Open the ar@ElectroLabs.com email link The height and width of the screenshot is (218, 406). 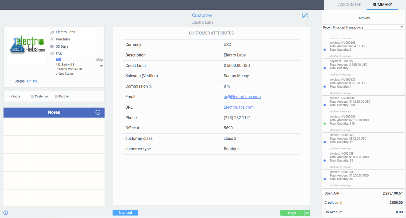tap(242, 97)
